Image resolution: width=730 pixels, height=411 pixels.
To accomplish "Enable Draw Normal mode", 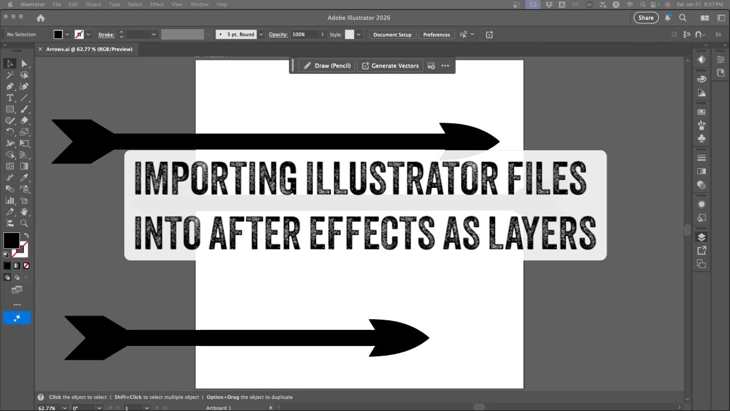I will tap(7, 277).
